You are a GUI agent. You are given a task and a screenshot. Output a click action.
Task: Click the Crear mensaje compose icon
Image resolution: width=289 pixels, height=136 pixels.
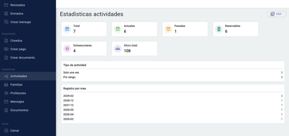click(6, 22)
